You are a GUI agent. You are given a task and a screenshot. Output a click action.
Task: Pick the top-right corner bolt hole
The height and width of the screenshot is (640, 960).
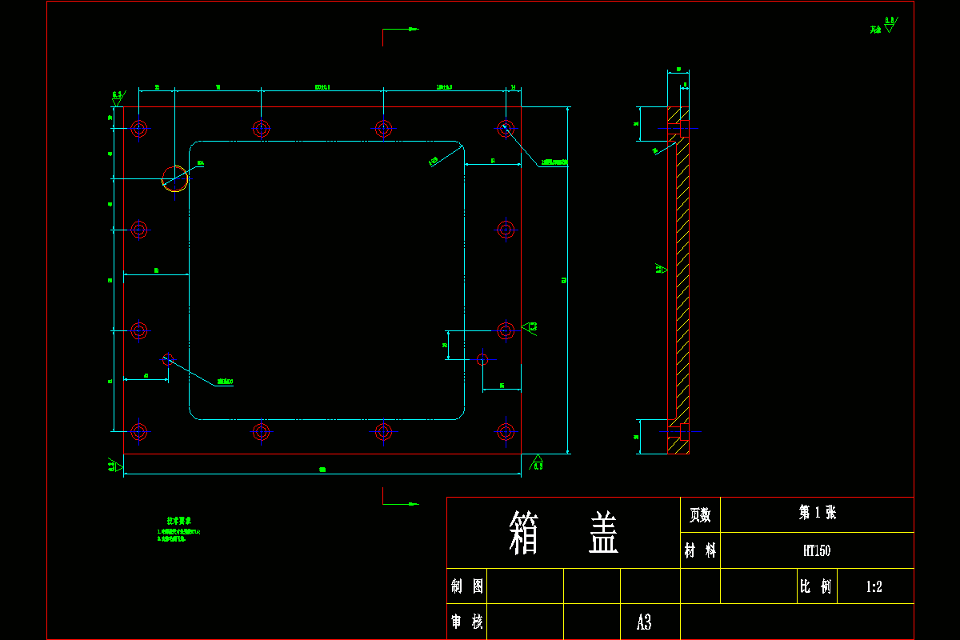click(506, 128)
